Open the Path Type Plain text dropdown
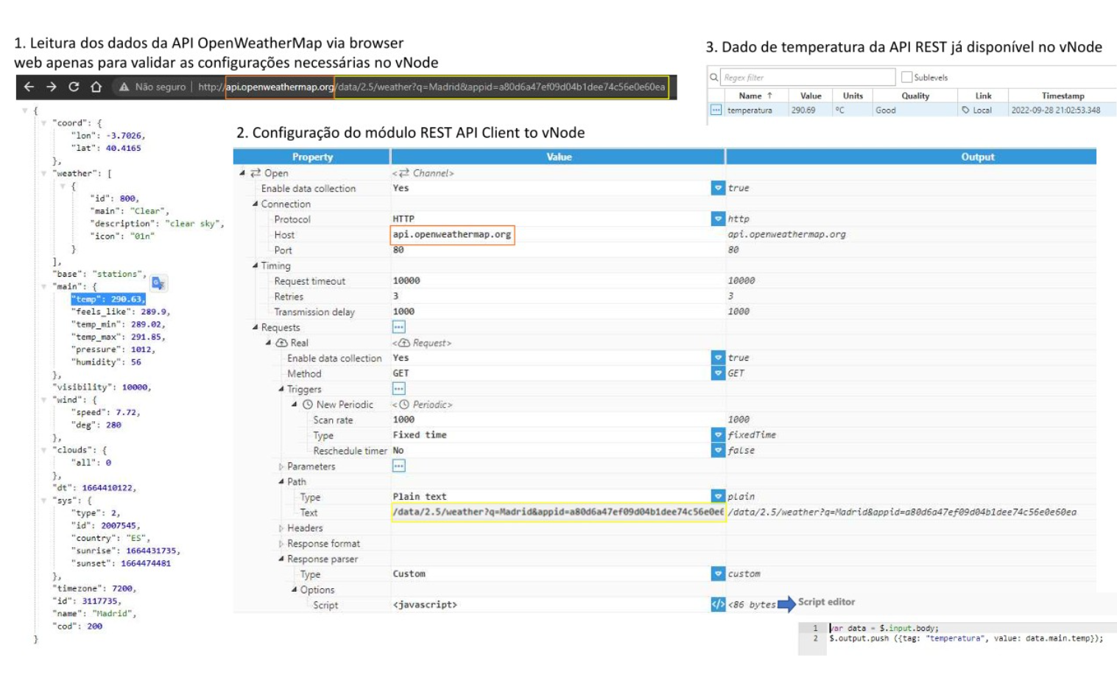This screenshot has height=678, width=1117. point(718,497)
